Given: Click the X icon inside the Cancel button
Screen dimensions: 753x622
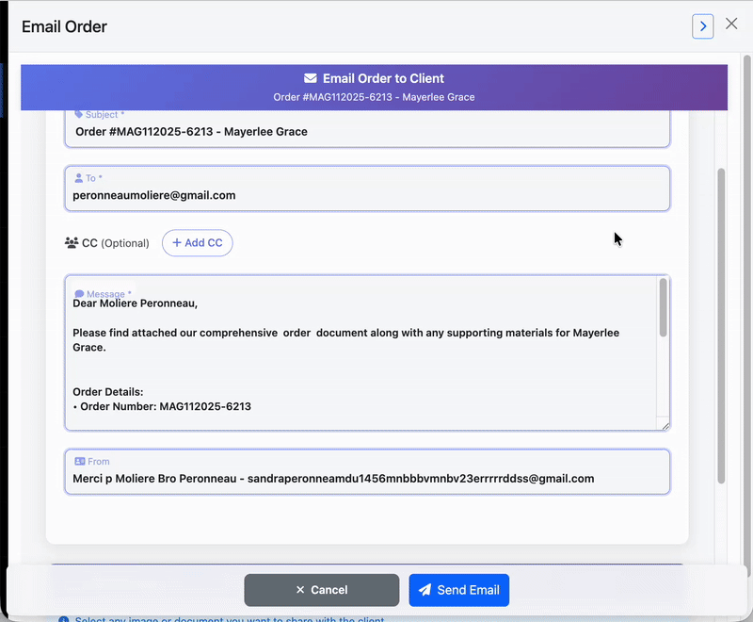Looking at the screenshot, I should click(x=299, y=590).
